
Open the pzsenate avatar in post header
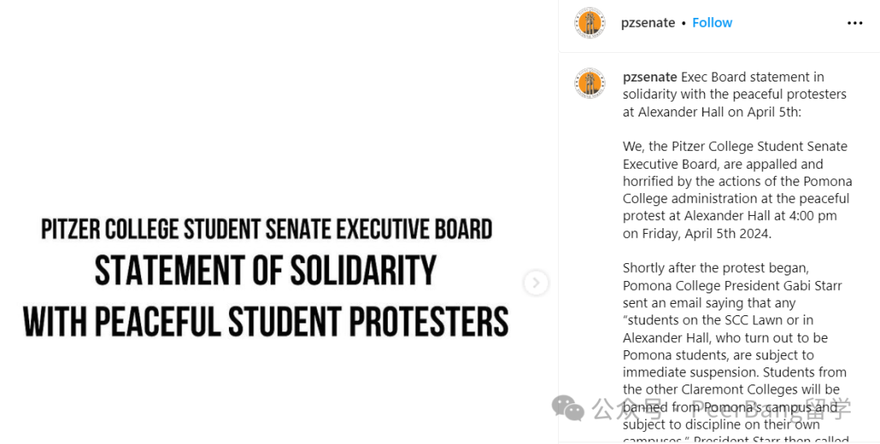[589, 23]
